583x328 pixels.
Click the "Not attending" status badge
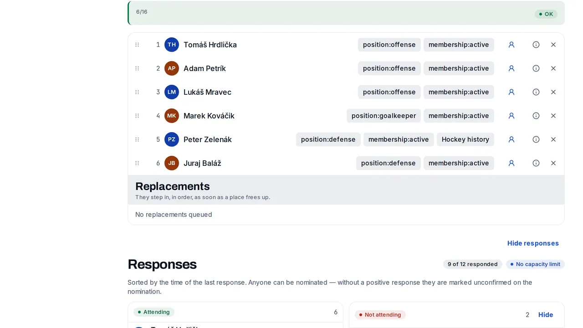pyautogui.click(x=380, y=315)
